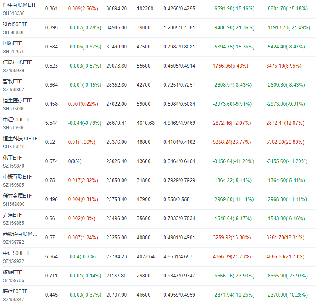Open the 稀有金属ETF fund name
This screenshot has height=303, width=315.
pyautogui.click(x=17, y=196)
